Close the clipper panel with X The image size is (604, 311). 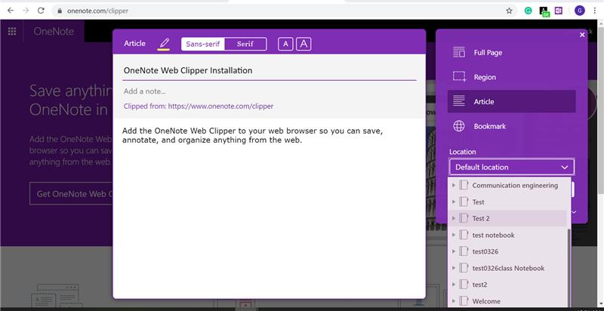[582, 35]
